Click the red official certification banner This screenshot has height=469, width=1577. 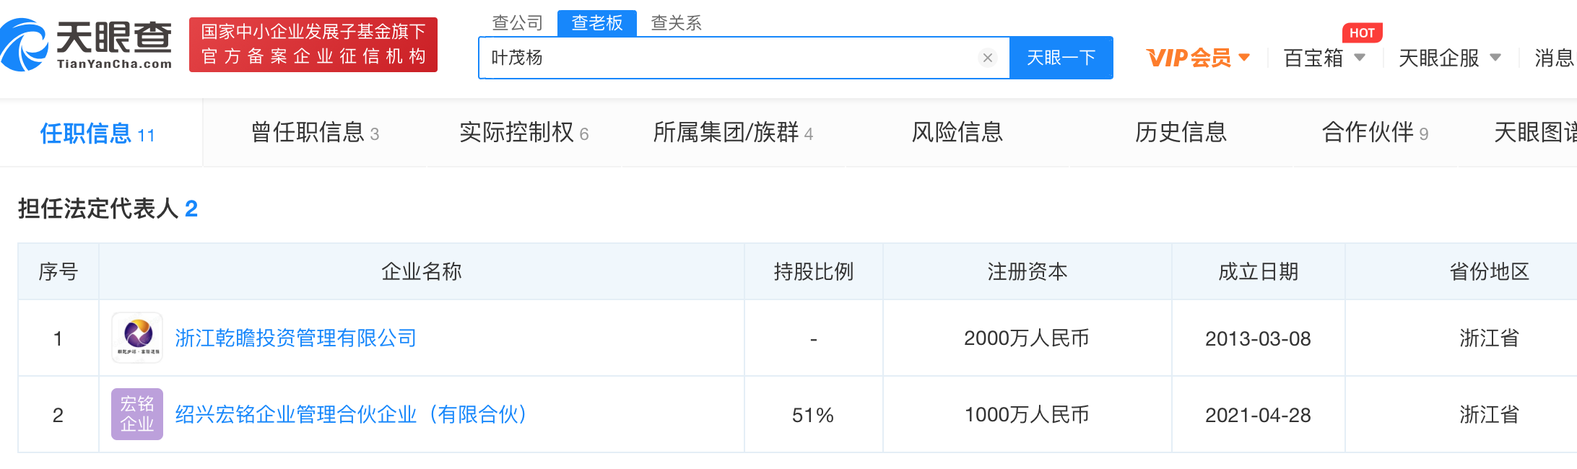pyautogui.click(x=313, y=45)
